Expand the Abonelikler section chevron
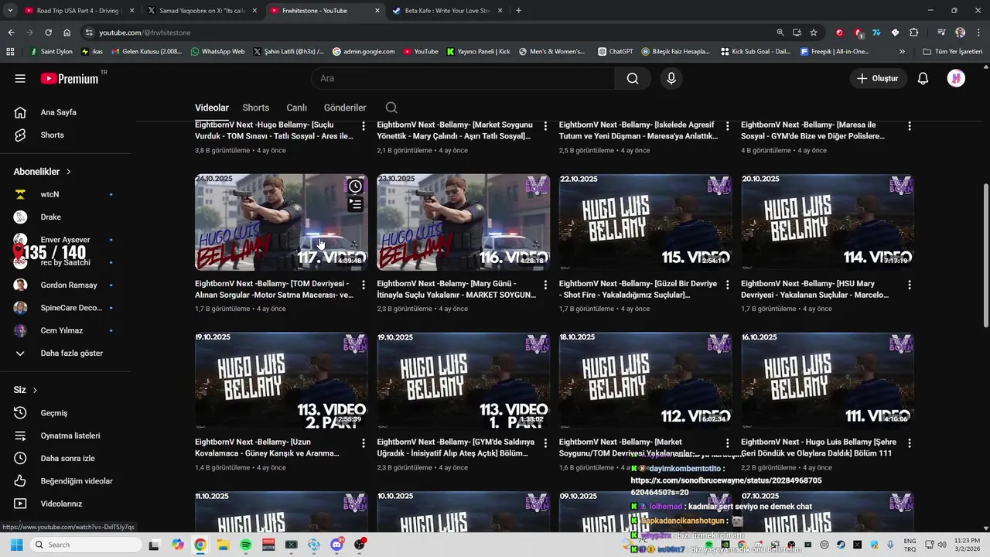This screenshot has width=990, height=557. (x=68, y=172)
